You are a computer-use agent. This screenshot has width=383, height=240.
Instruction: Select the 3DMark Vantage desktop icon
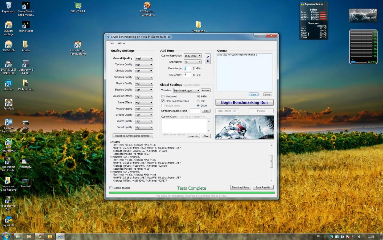pyautogui.click(x=9, y=28)
